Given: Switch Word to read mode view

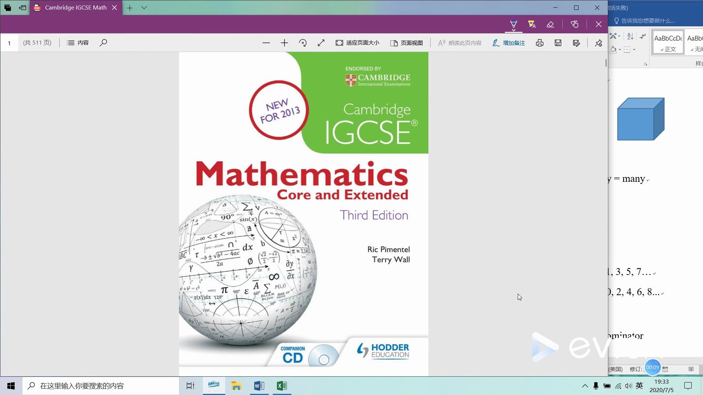Looking at the screenshot, I should coord(691,369).
